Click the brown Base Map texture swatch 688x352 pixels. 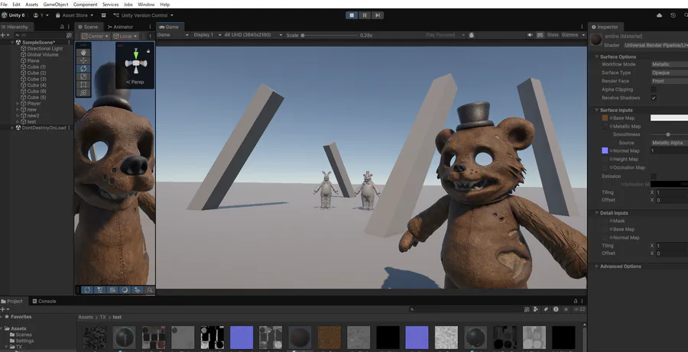click(x=605, y=118)
